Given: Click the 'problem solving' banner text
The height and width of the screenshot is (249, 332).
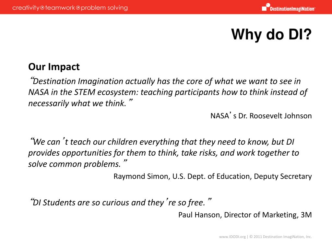Looking at the screenshot, I should [x=104, y=8].
